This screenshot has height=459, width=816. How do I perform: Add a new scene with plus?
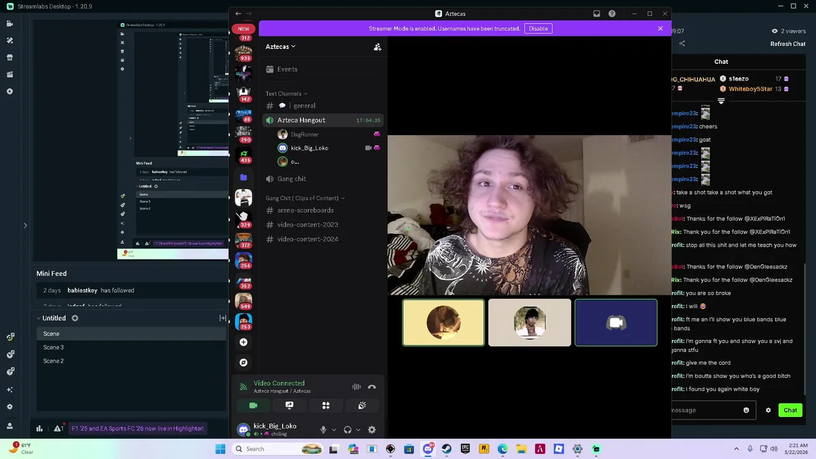pos(75,318)
